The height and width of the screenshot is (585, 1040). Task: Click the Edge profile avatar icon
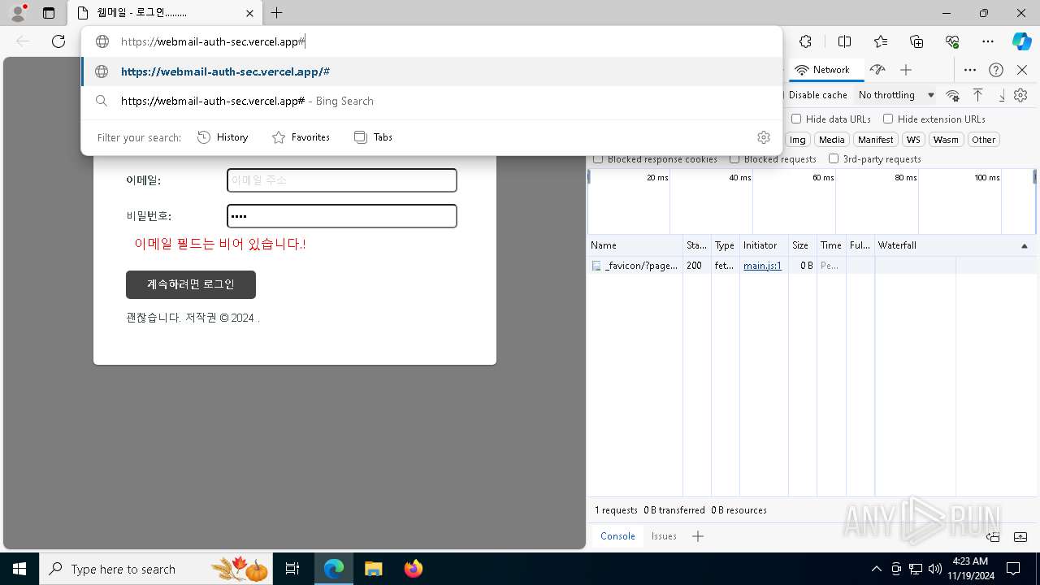[x=18, y=12]
